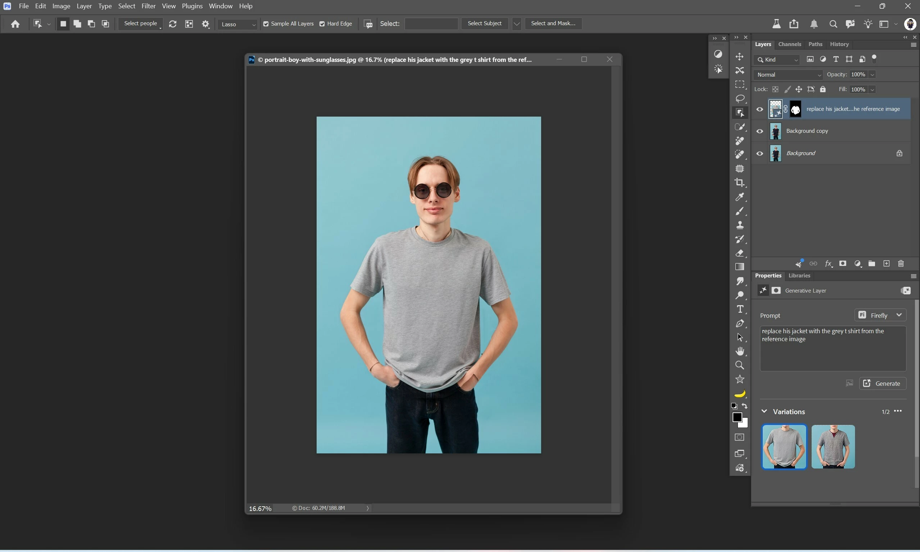Select the Zoom tool
Screen dimensions: 920x552
[x=740, y=365]
